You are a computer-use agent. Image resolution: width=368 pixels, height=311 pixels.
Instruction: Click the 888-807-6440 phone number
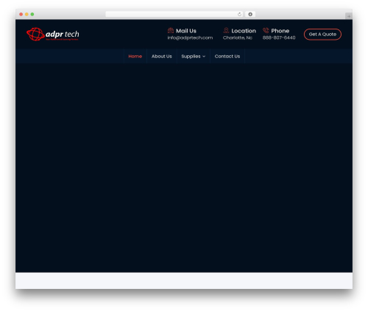click(x=279, y=37)
